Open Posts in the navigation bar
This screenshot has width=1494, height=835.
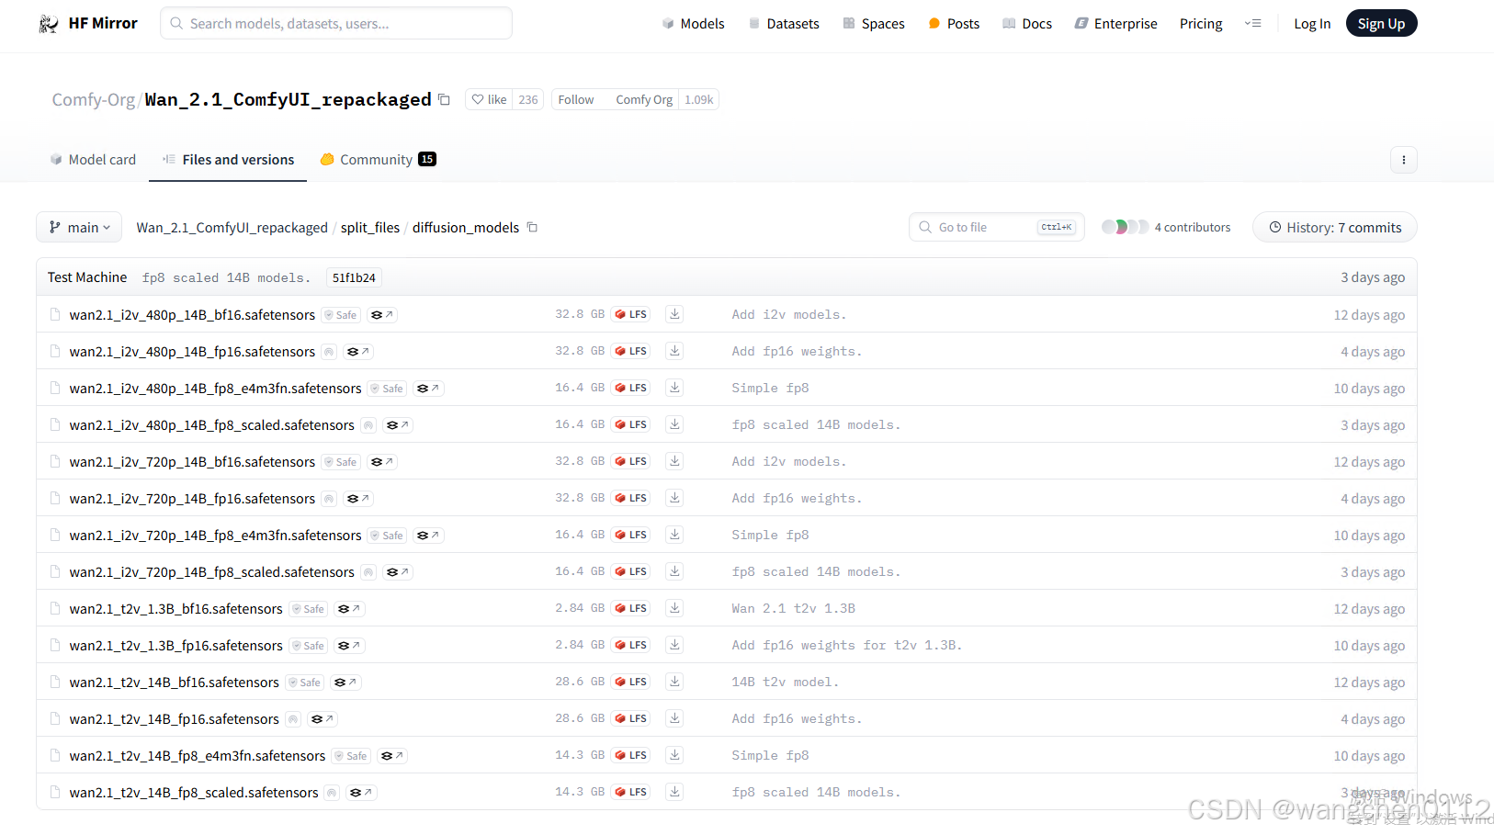954,24
